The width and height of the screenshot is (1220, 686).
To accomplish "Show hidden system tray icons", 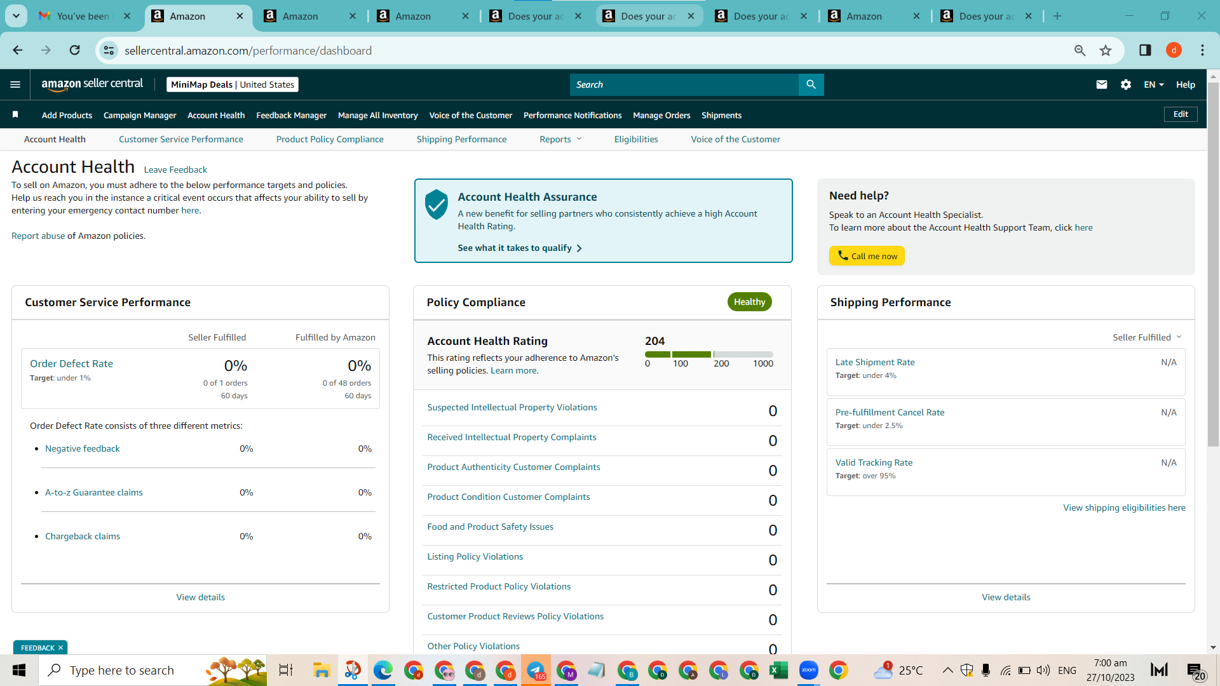I will click(x=947, y=670).
